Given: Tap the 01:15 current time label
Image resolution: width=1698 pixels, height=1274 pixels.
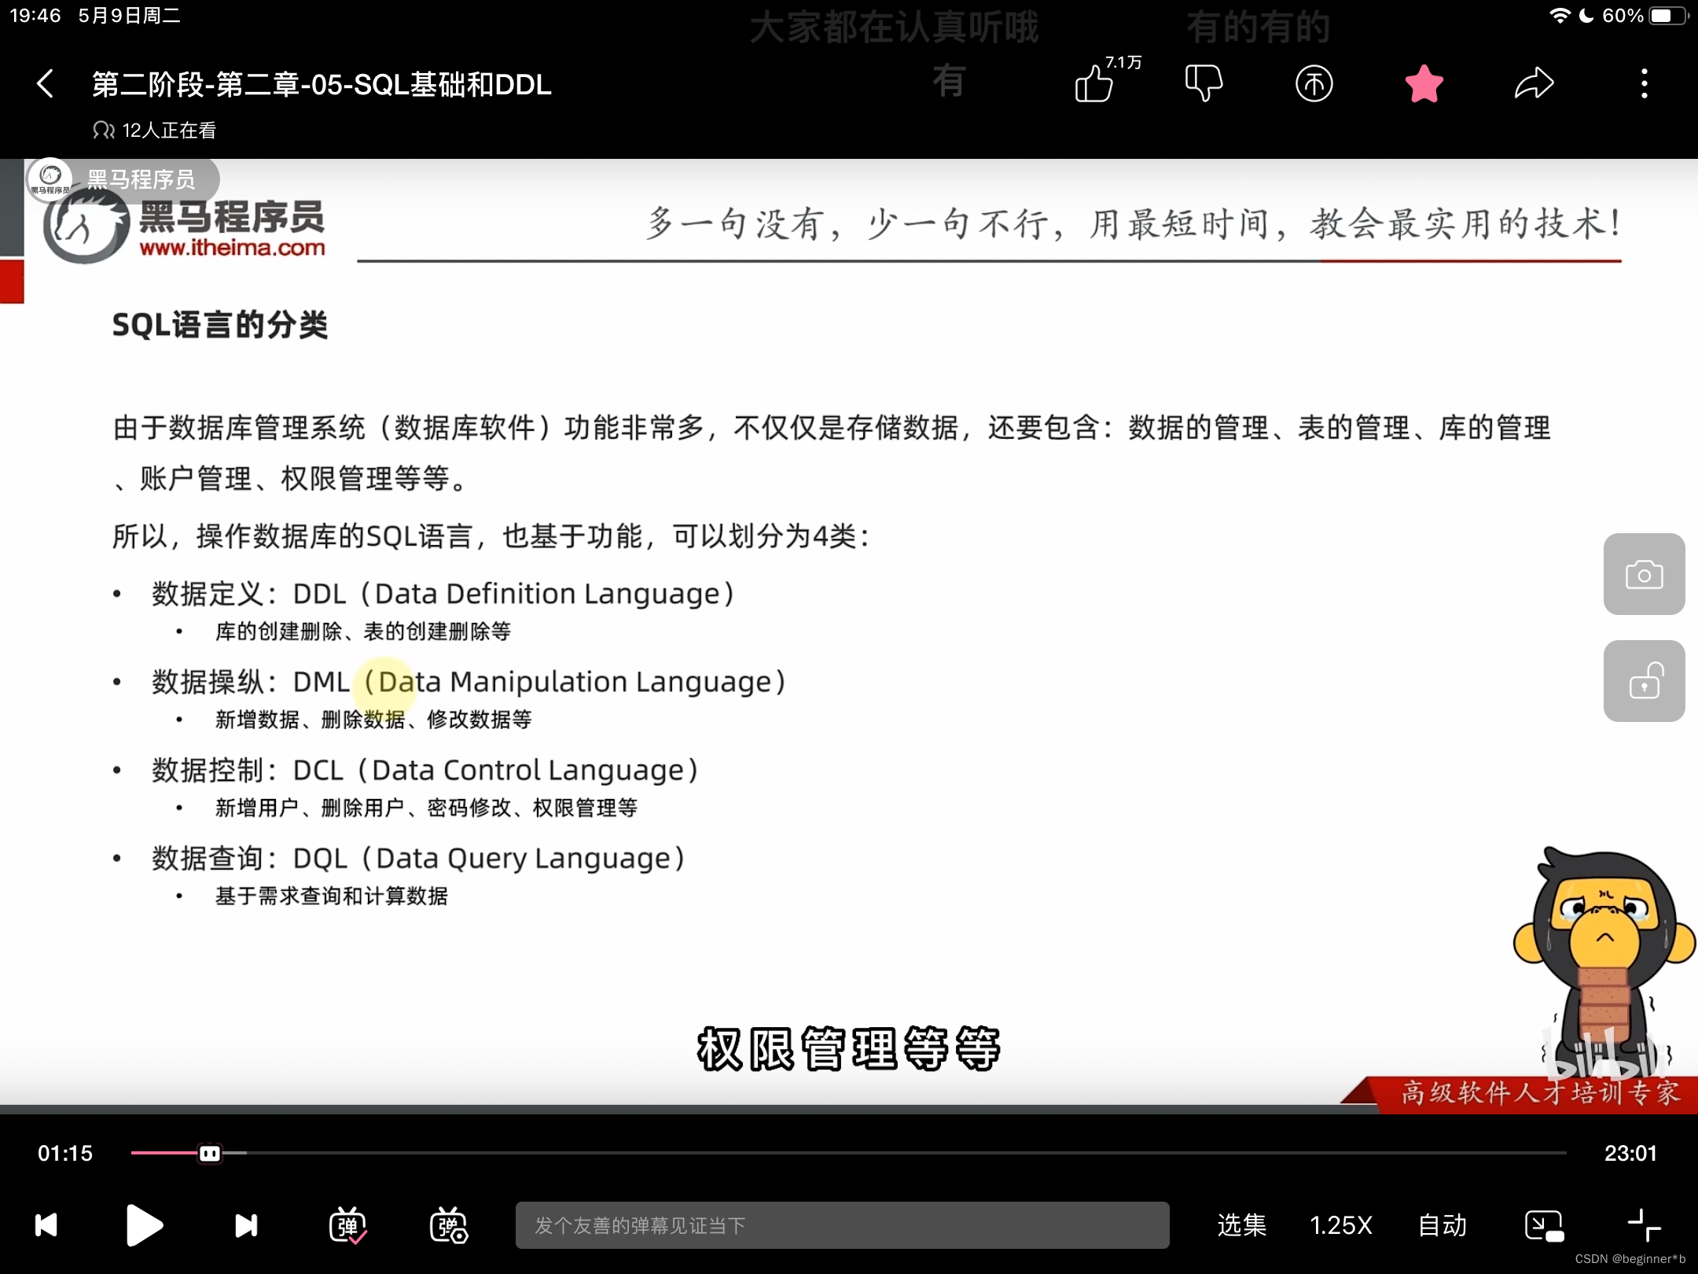Looking at the screenshot, I should [65, 1153].
